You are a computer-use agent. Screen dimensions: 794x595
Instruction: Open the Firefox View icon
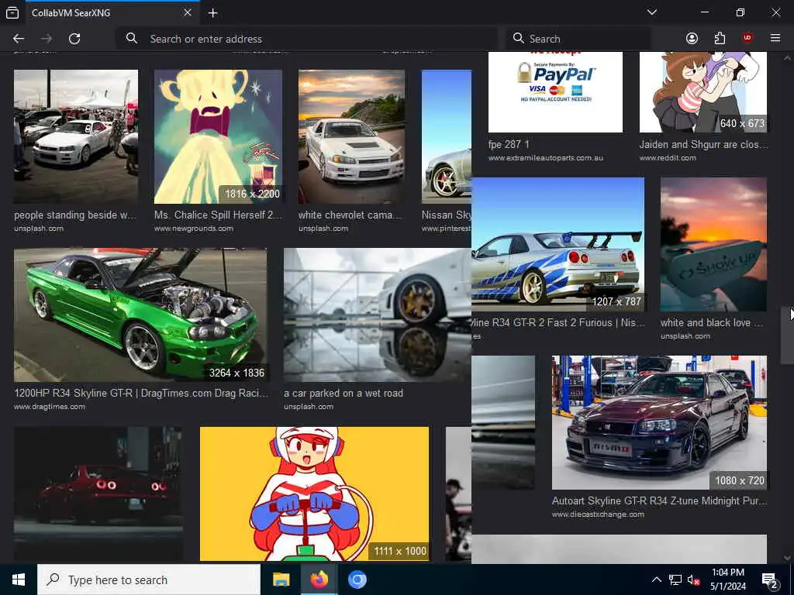point(12,12)
